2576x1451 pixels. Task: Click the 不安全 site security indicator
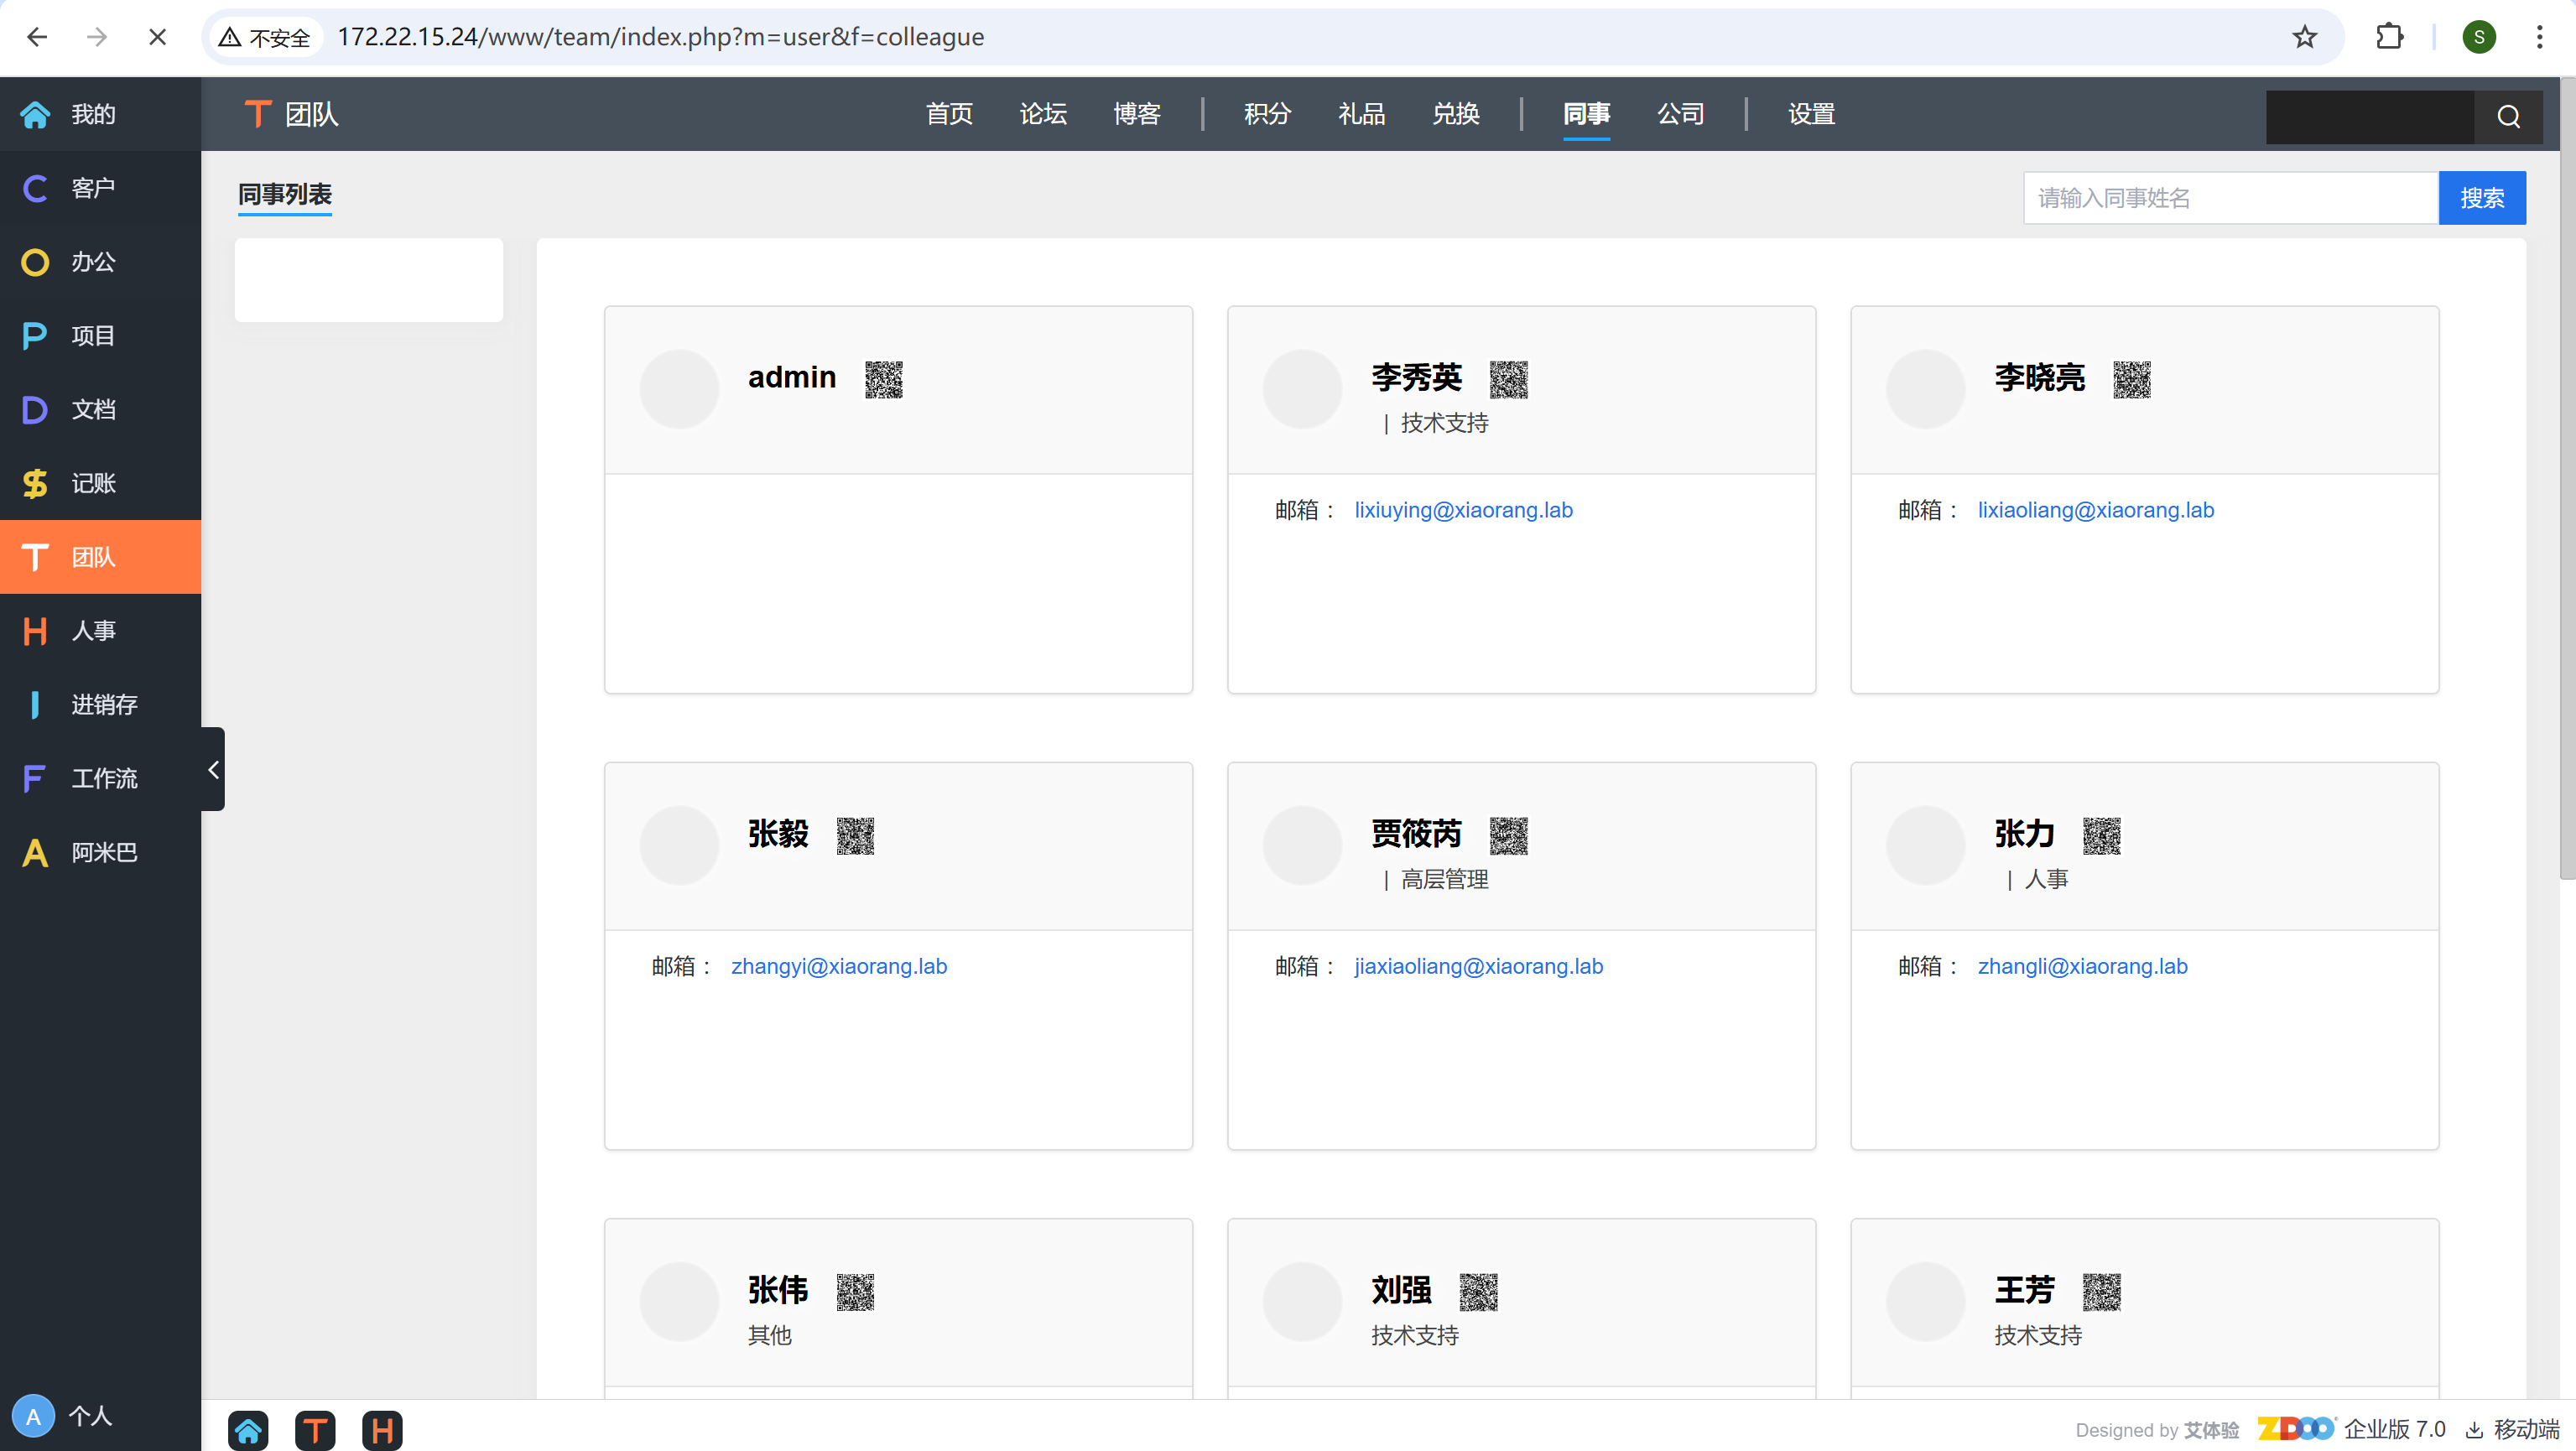[x=266, y=37]
